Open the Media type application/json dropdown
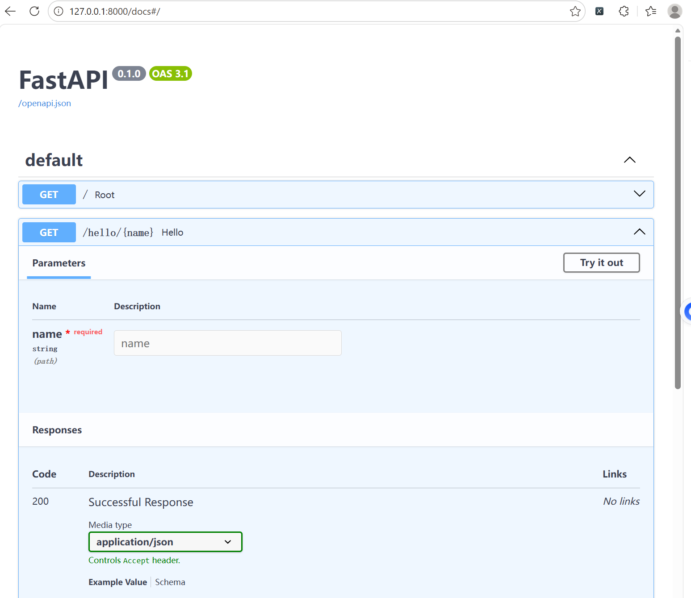691x598 pixels. pyautogui.click(x=165, y=542)
